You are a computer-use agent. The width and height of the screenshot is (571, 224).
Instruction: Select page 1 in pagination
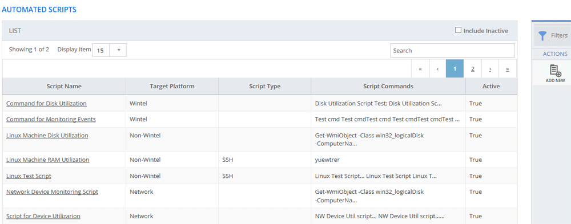pos(455,69)
